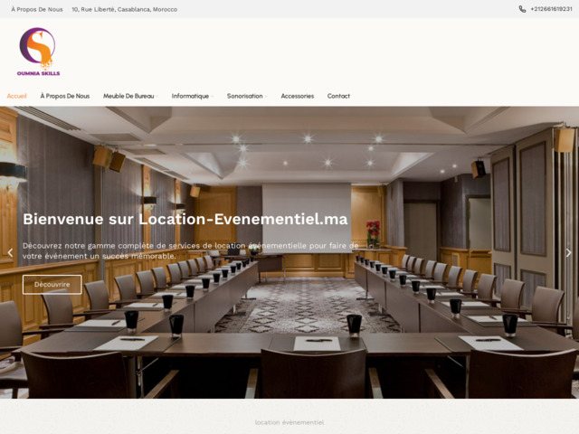Click the hero description paragraph starting with Découvrez
579x434 pixels.
190,250
